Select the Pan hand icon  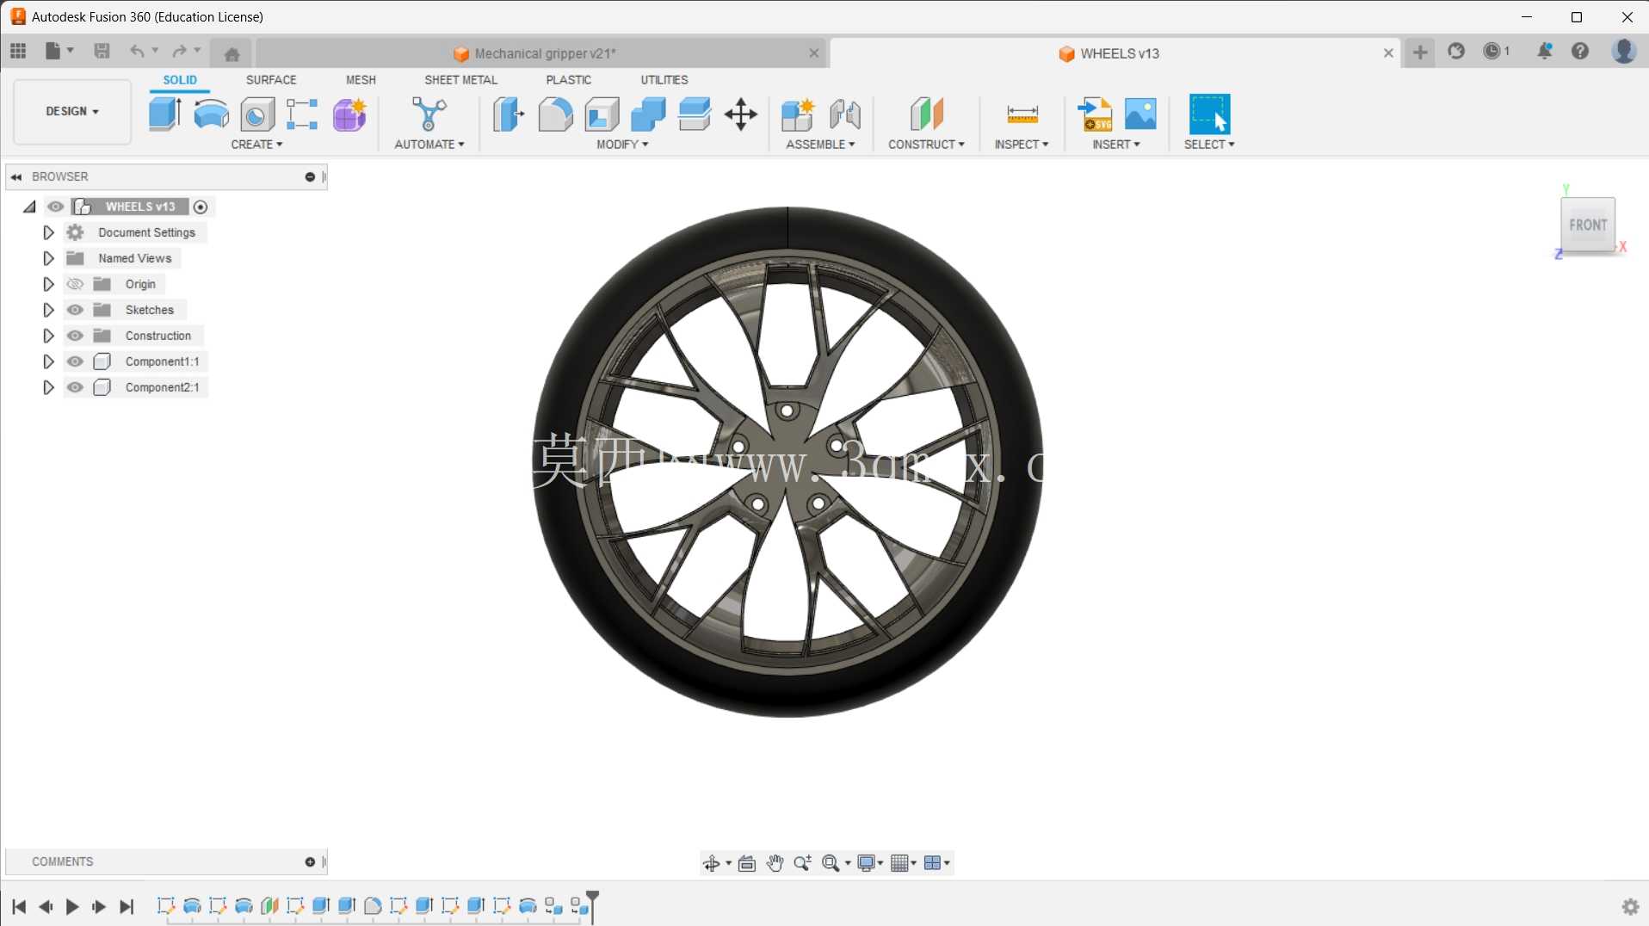(x=775, y=862)
